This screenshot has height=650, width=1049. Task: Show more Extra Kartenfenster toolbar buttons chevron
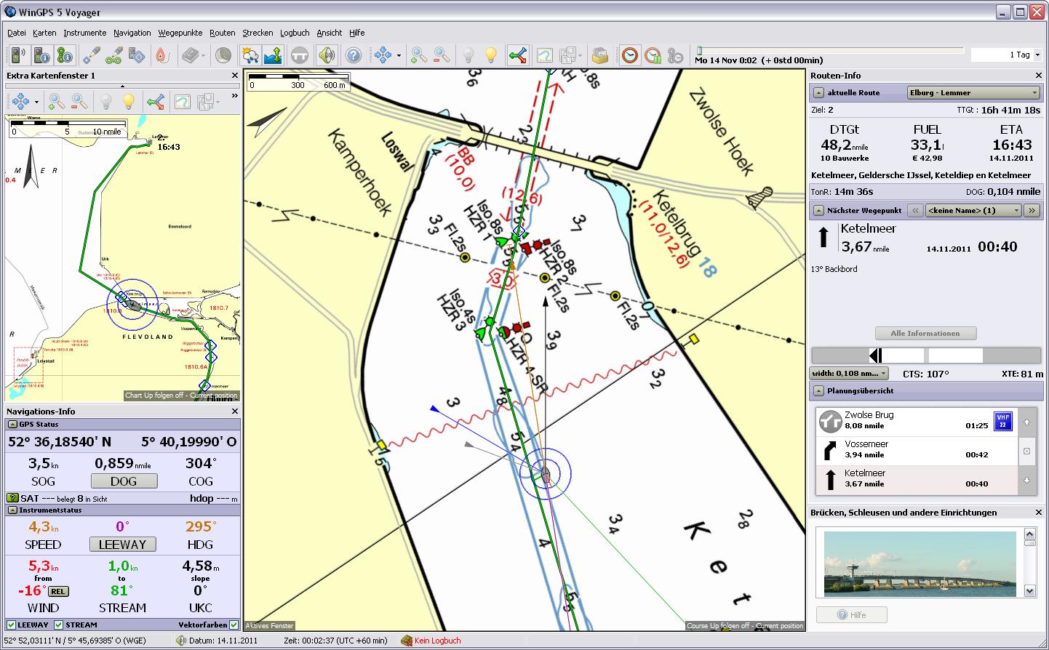(234, 95)
